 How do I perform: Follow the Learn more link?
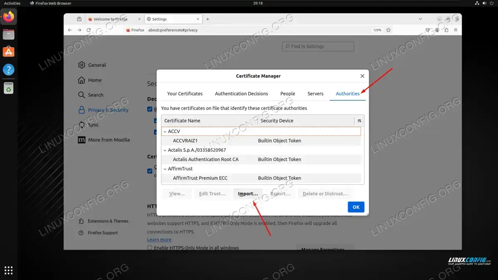point(159,240)
